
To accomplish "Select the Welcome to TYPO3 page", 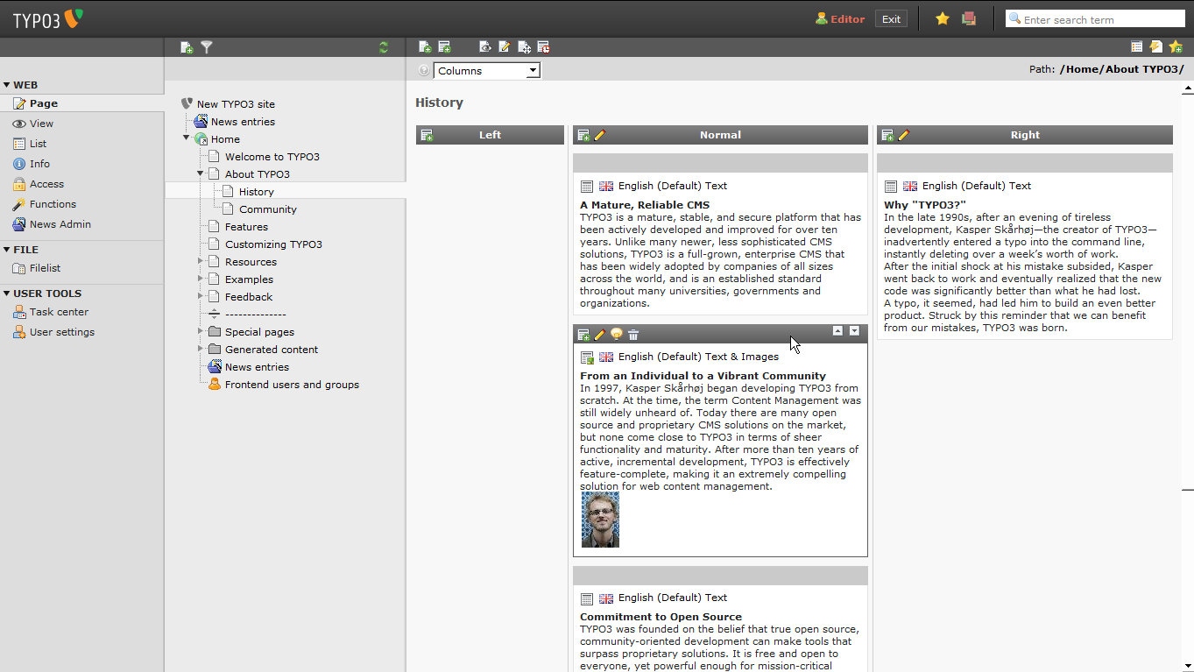I will 272,157.
